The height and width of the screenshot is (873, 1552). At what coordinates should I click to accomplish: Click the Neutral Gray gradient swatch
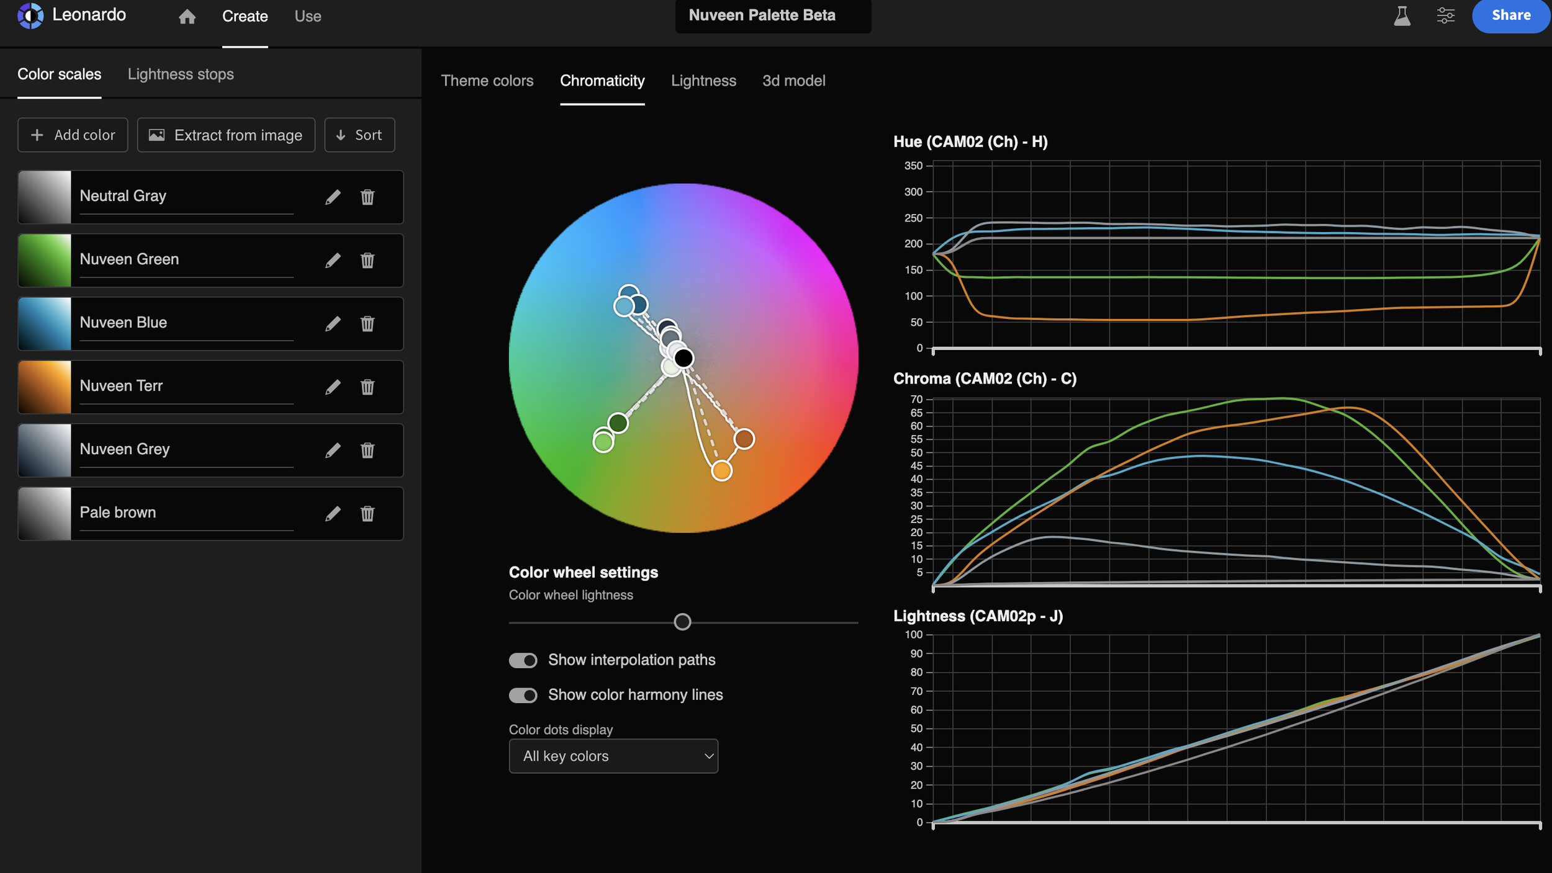(45, 197)
